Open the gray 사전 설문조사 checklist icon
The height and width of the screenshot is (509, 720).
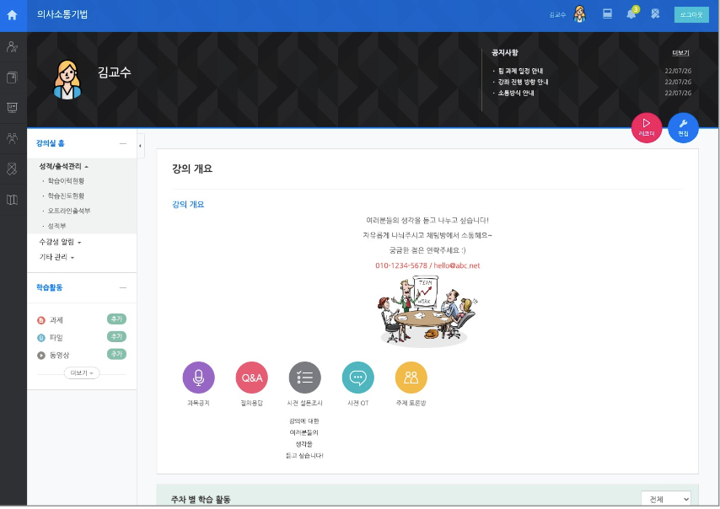coord(305,378)
